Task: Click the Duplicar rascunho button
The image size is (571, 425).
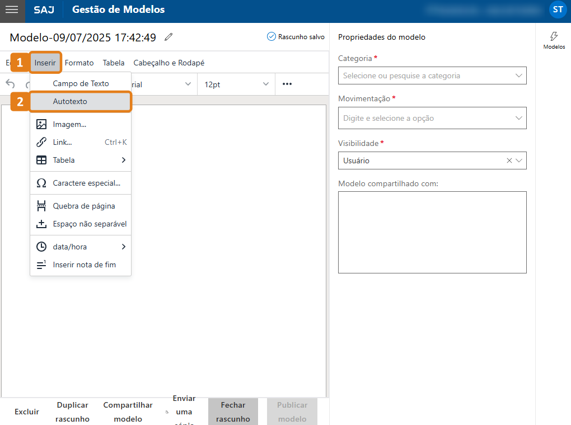Action: [x=73, y=412]
